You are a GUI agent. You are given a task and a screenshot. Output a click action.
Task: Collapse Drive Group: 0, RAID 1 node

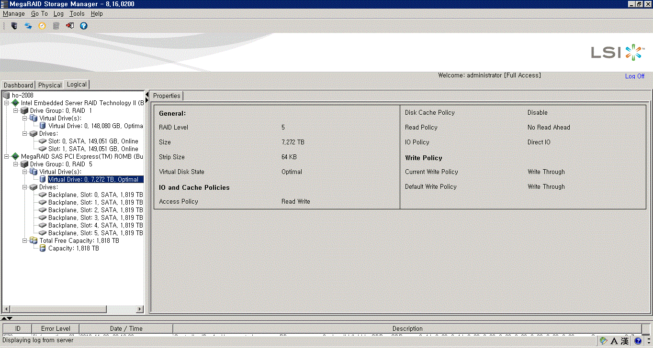(x=15, y=110)
